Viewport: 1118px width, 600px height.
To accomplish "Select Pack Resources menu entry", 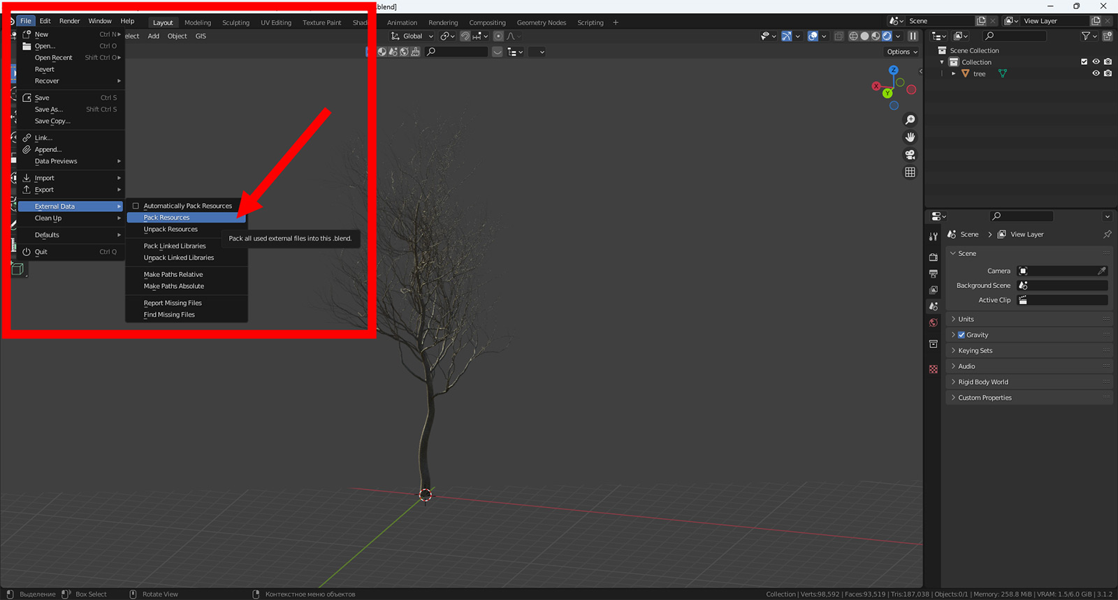I will 167,218.
